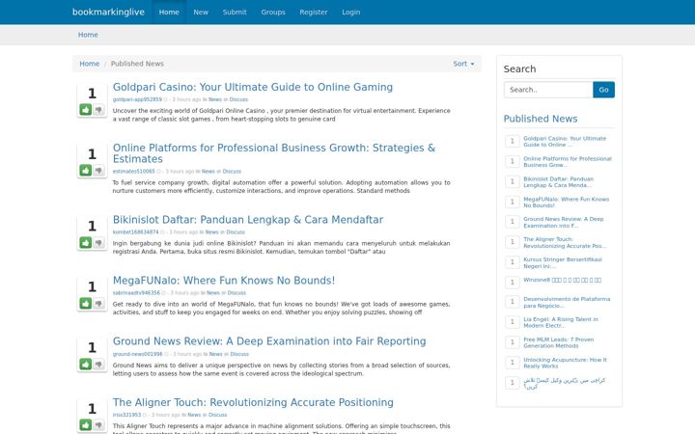Open user profile estimates510065
Screen dimensions: 695x434
134,172
